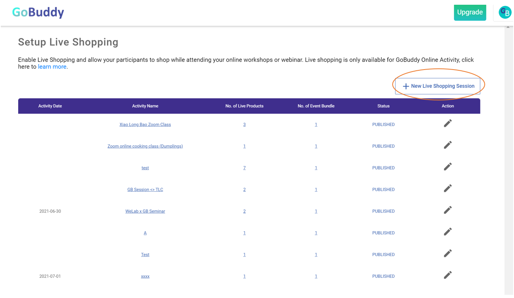Click the pencil icon in row A

[448, 232]
